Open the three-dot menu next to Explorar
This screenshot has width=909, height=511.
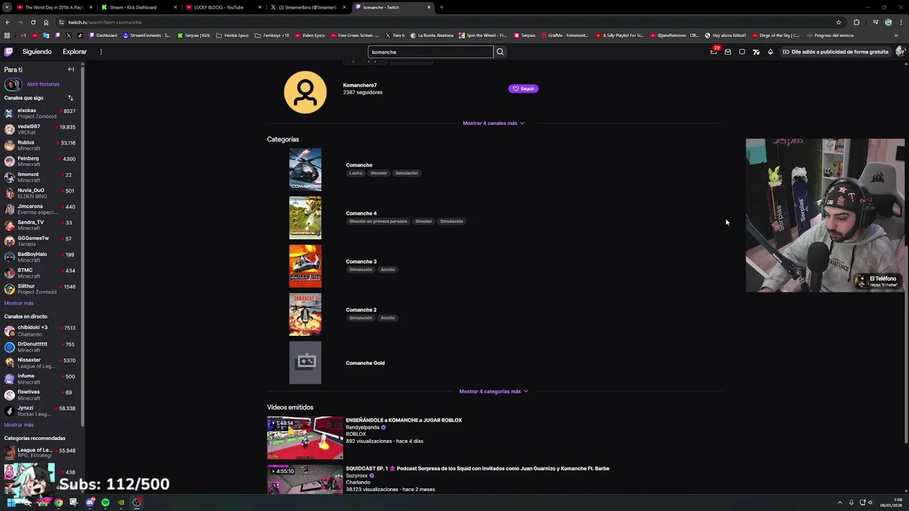pyautogui.click(x=101, y=52)
